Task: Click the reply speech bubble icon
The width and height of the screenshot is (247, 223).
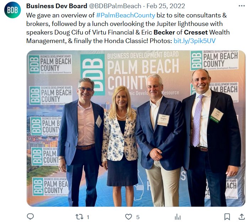Action: tap(30, 217)
